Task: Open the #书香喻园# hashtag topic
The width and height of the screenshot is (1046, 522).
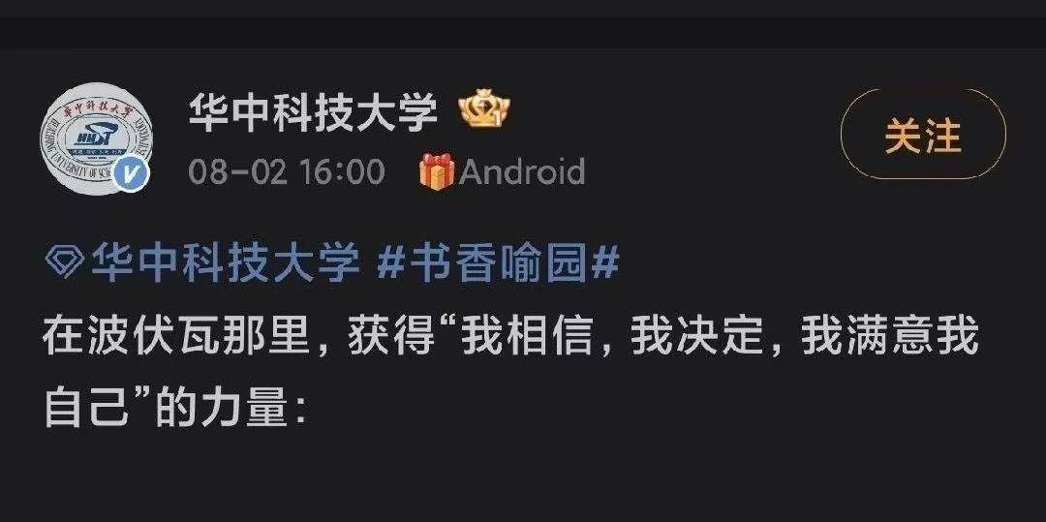Action: coord(498,262)
